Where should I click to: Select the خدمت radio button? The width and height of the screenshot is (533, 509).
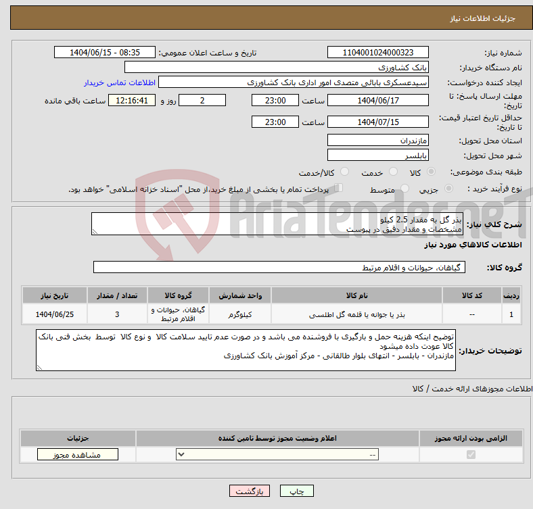(x=393, y=172)
